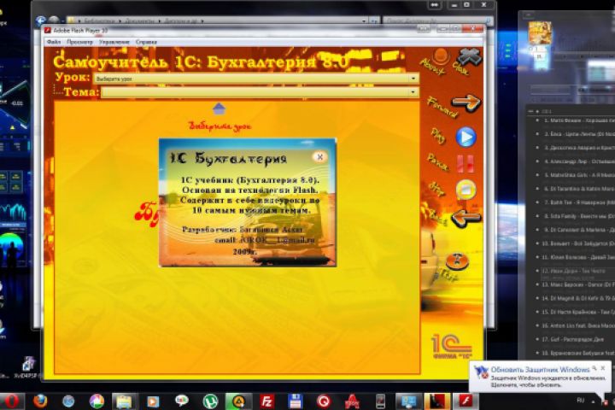Click the Xvid4PSP desktop shortcut
Screen dimensions: 615x410
tap(27, 366)
